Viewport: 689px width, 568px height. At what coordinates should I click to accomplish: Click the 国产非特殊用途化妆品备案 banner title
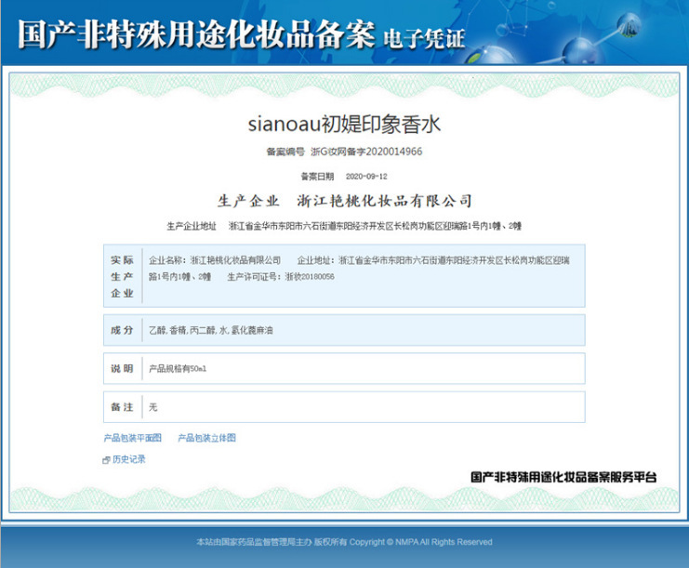[x=196, y=34]
